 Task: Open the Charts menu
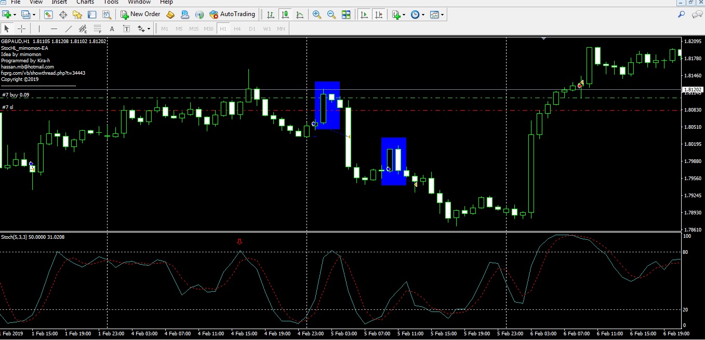(x=85, y=2)
